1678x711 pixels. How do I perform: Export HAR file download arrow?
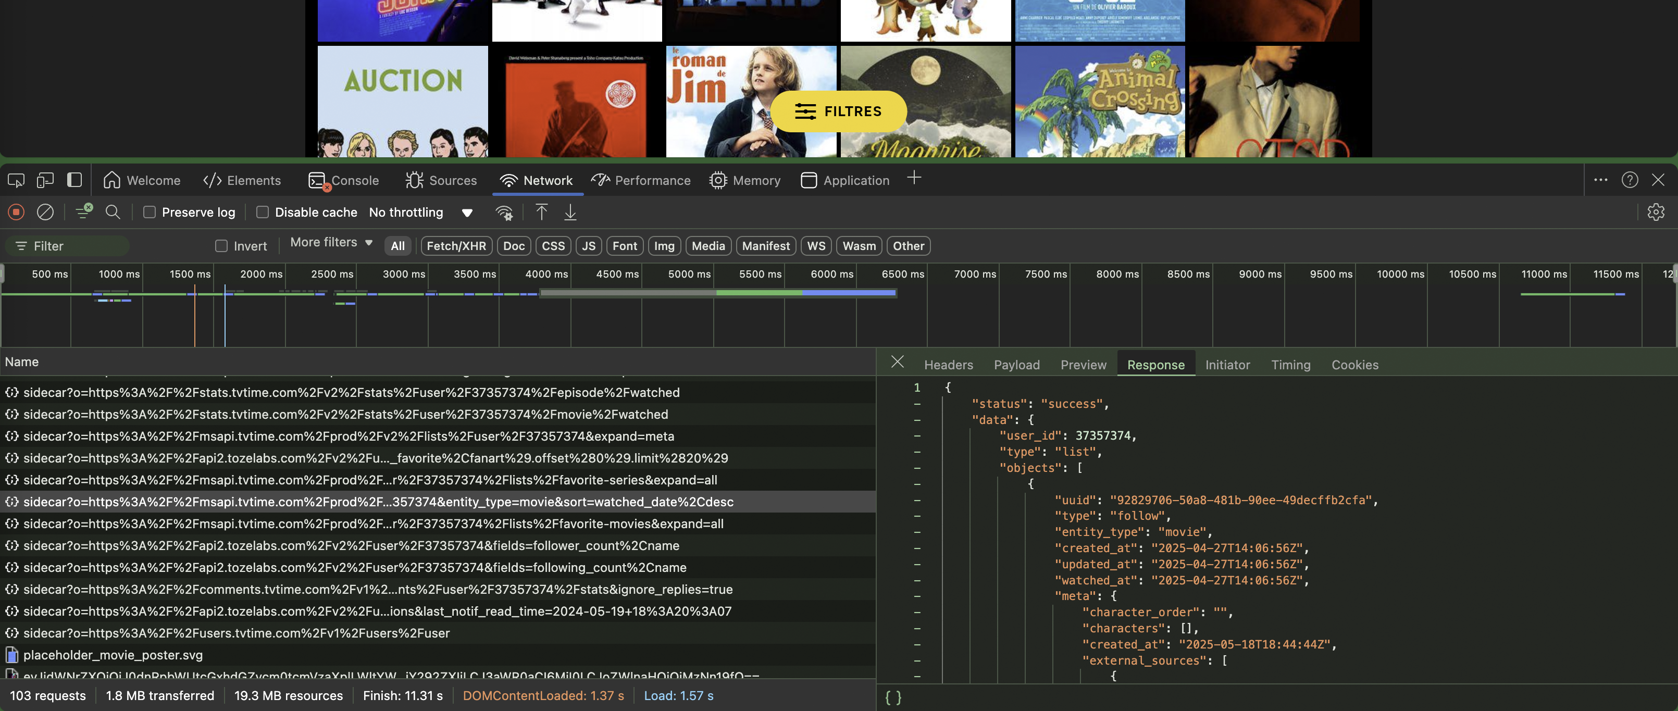570,213
